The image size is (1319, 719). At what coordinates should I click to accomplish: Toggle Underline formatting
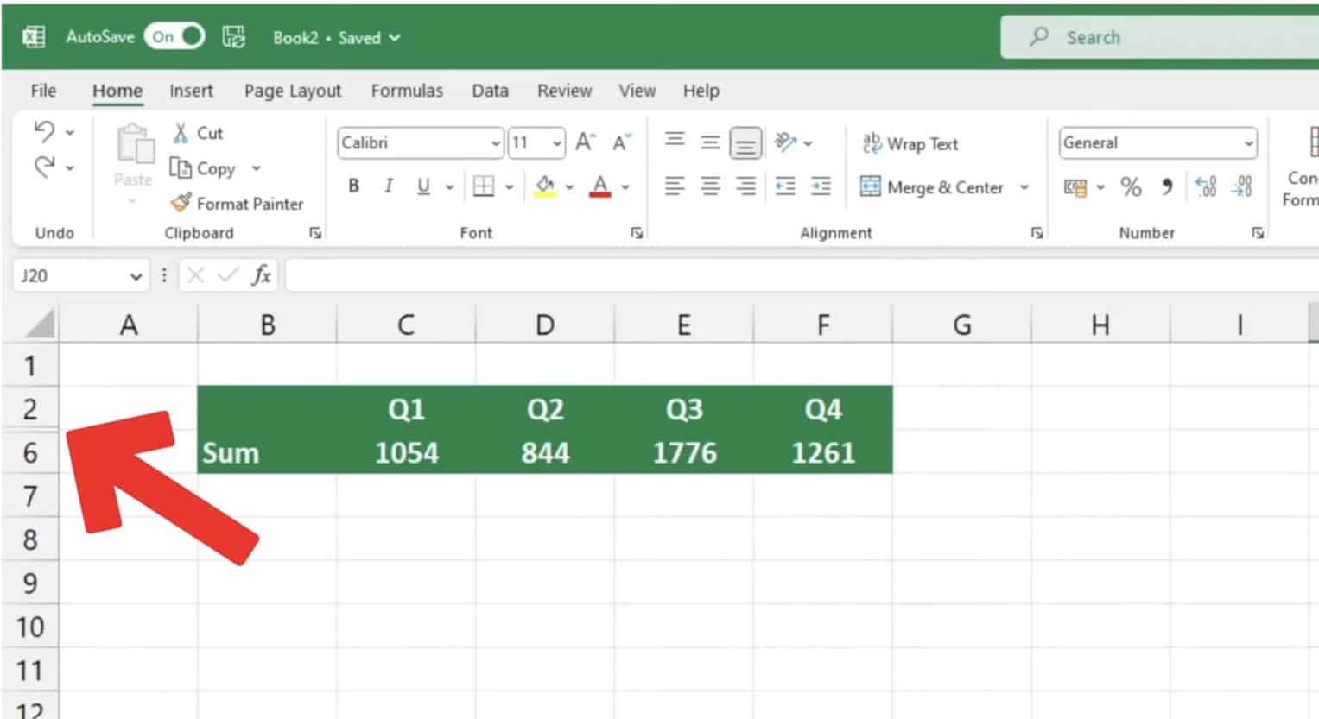pos(422,186)
